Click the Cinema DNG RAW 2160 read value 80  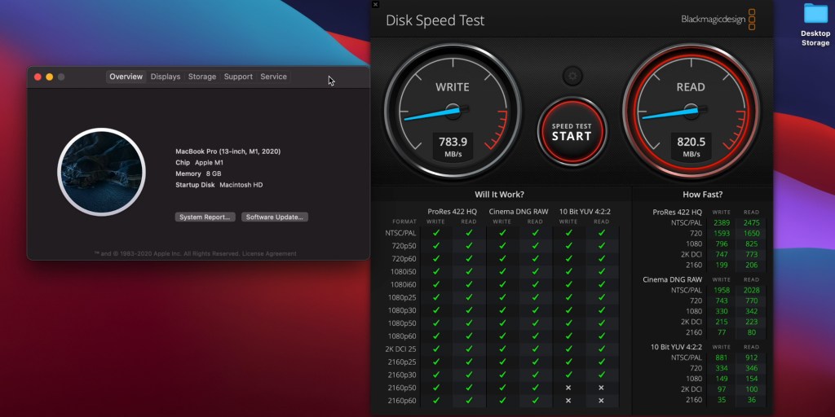(x=751, y=332)
